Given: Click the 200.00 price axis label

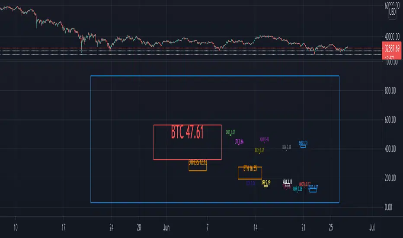Looking at the screenshot, I should coord(390,178).
